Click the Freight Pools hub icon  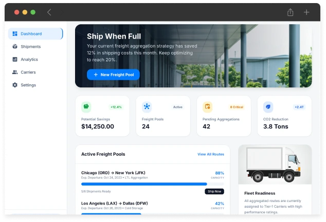click(147, 107)
